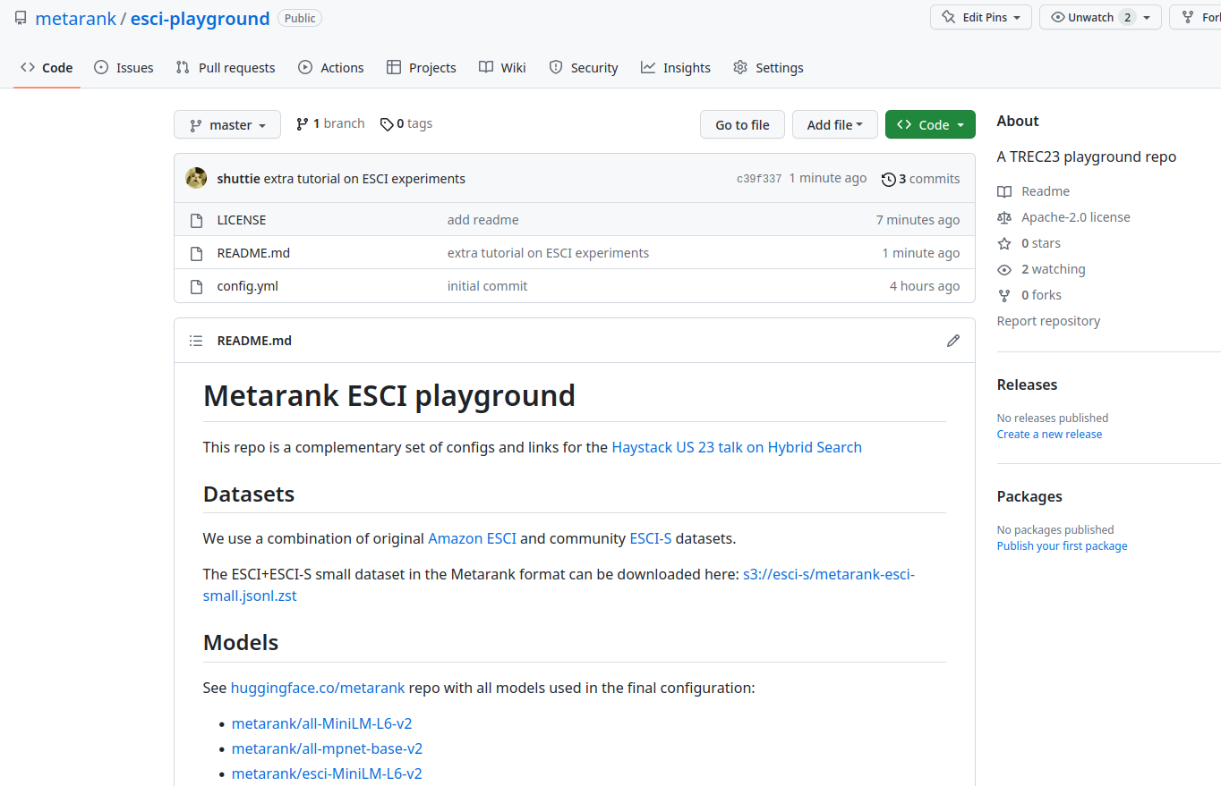Open the Amazon ESCI link

pyautogui.click(x=472, y=538)
